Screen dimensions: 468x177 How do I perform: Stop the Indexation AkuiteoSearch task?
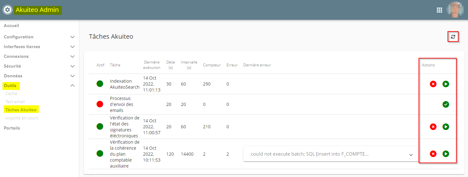point(433,84)
